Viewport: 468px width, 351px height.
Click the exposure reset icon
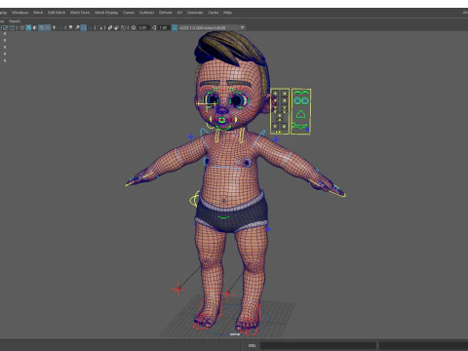tap(134, 27)
